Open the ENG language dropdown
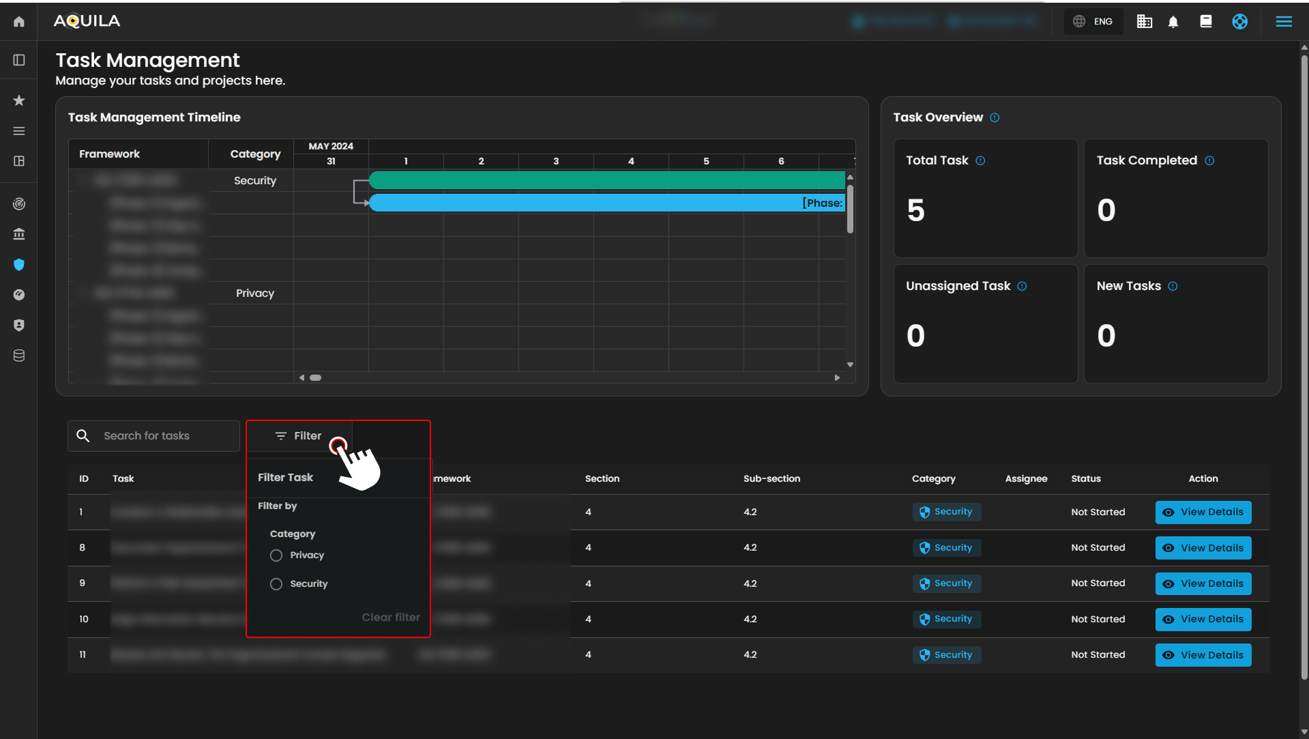The height and width of the screenshot is (739, 1309). point(1093,22)
